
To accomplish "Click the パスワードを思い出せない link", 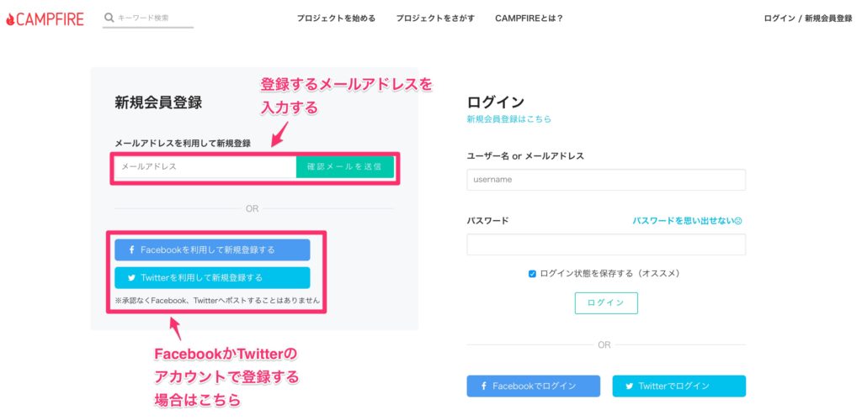I will pos(687,221).
